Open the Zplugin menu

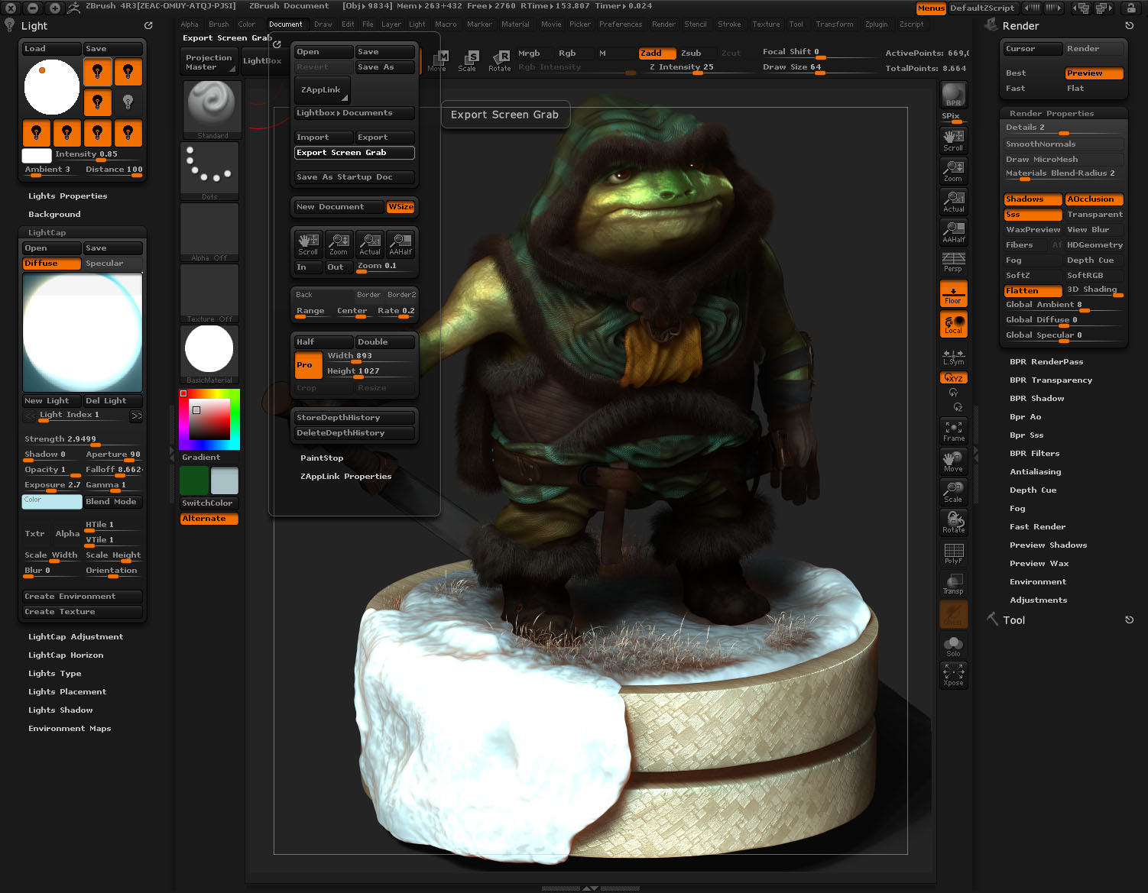pyautogui.click(x=877, y=24)
